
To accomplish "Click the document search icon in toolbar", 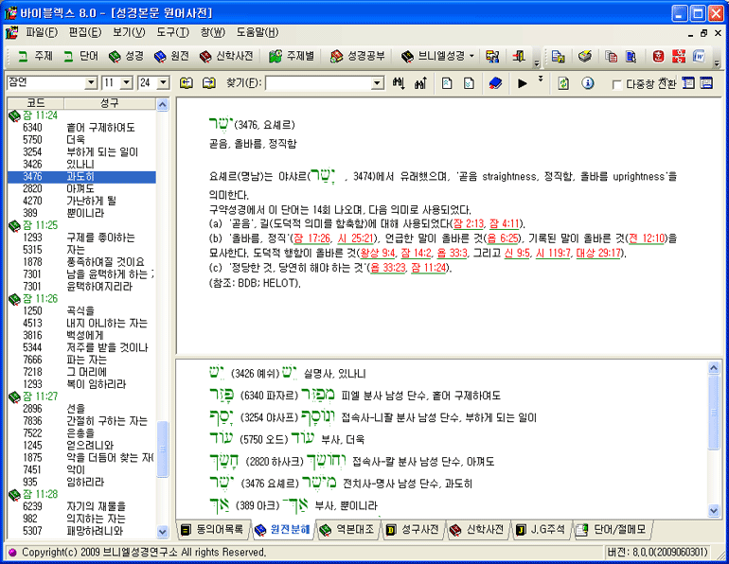I will coord(631,56).
